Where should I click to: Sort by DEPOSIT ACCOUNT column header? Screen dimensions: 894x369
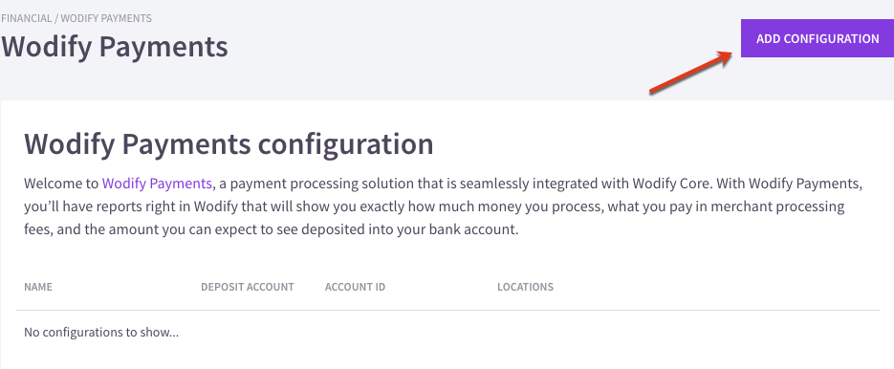(x=248, y=287)
